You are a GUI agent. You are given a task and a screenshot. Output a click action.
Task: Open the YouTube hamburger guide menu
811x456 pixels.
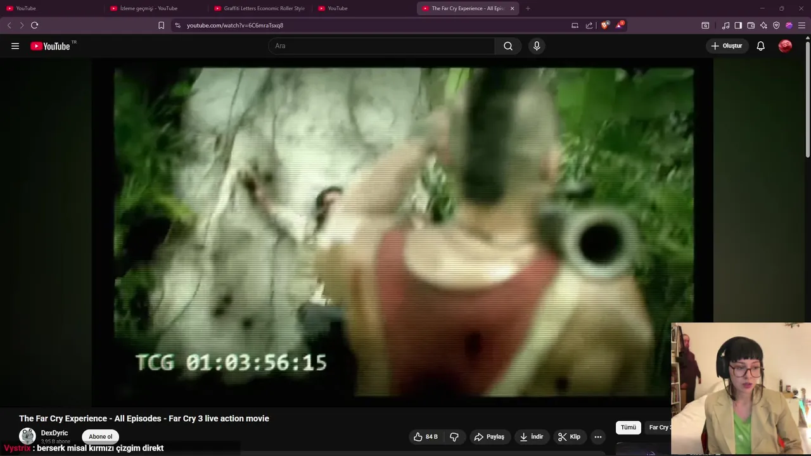pos(15,46)
